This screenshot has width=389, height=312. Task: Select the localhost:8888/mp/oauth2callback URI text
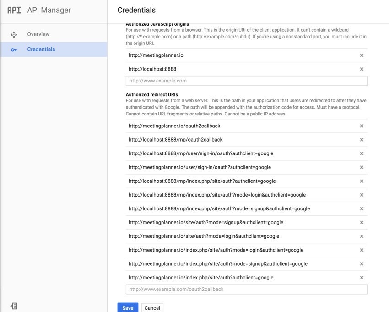176,140
